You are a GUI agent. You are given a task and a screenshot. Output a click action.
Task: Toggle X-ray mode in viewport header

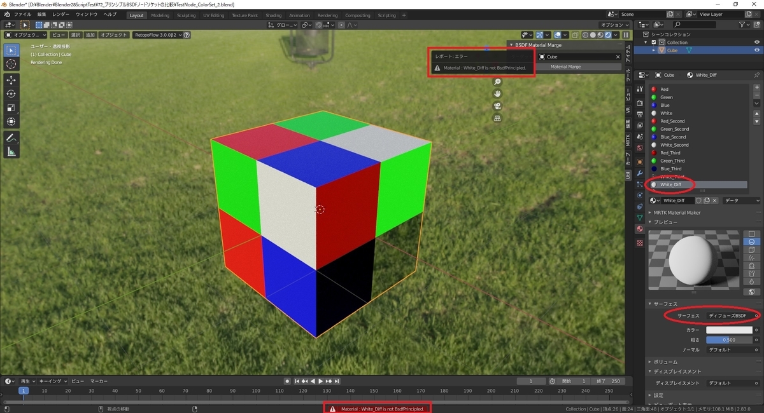[576, 35]
